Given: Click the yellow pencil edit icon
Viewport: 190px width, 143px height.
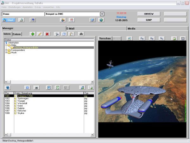Looking at the screenshot, I should coord(40,34).
